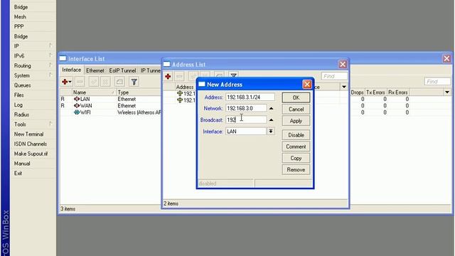
Task: Collapse the Network field with the up arrow
Action: click(x=271, y=108)
